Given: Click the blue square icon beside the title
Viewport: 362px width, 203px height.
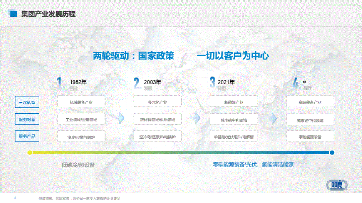Looking at the screenshot, I should (x=13, y=14).
